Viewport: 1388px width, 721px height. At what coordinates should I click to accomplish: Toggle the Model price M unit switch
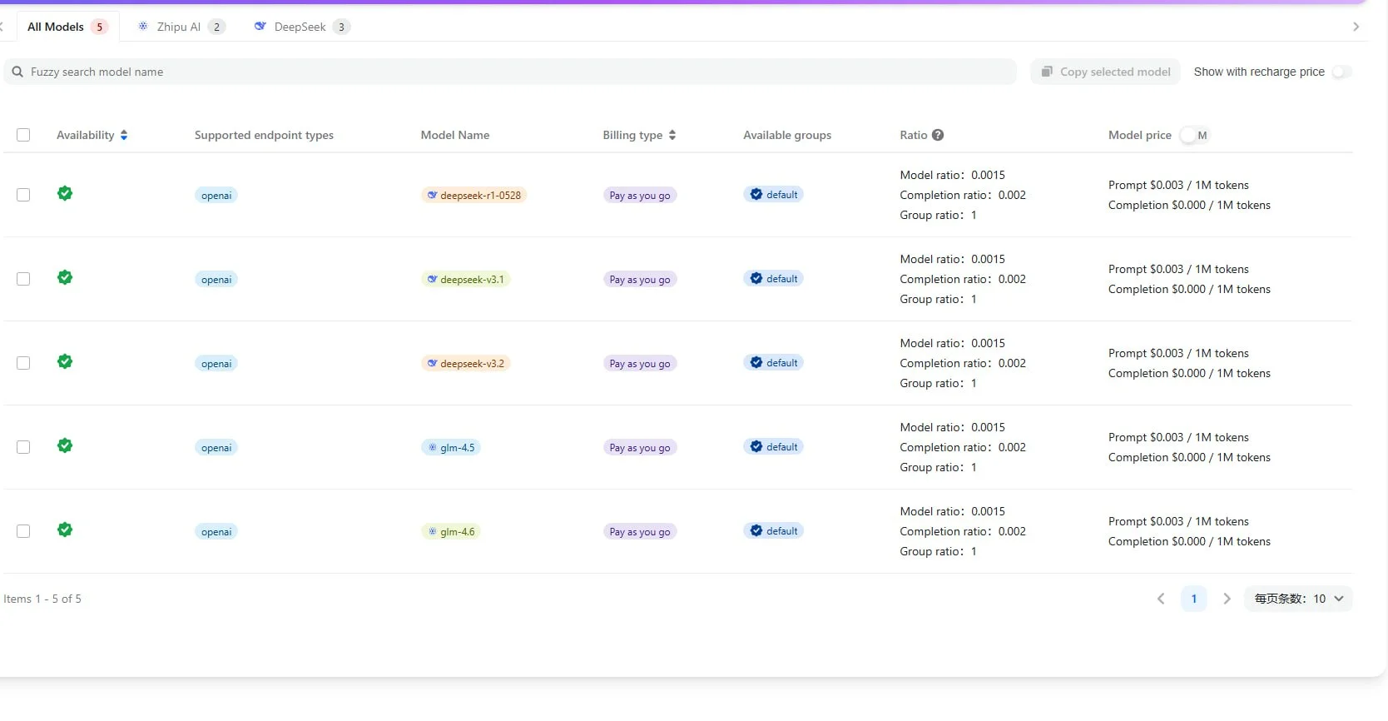1194,136
